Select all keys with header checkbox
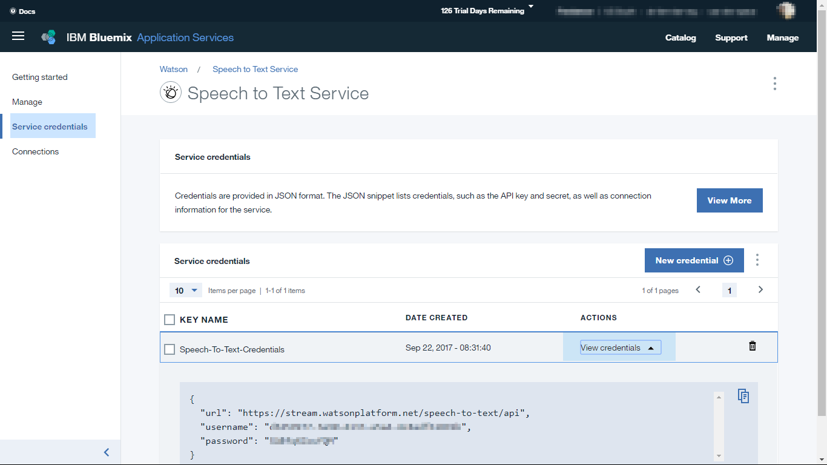This screenshot has height=465, width=827. pyautogui.click(x=170, y=320)
